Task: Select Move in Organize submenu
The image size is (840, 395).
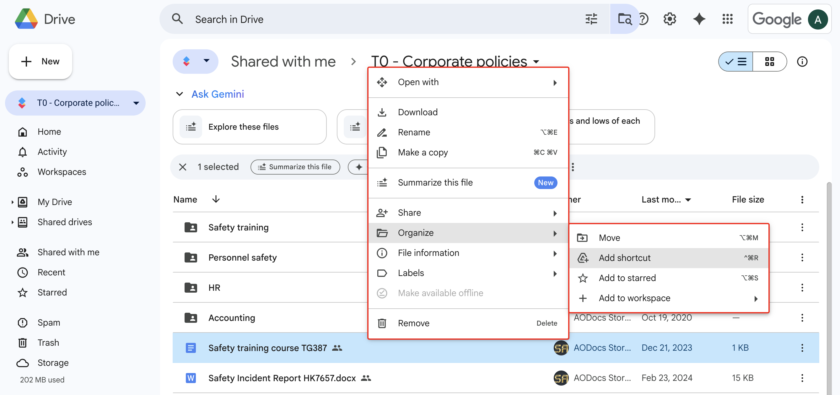Action: (x=669, y=238)
